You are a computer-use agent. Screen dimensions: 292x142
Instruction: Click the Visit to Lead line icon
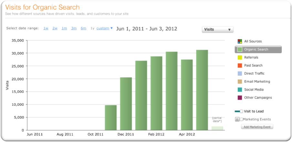237,111
